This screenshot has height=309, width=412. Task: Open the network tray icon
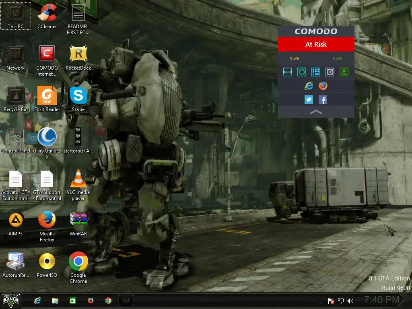(x=341, y=301)
